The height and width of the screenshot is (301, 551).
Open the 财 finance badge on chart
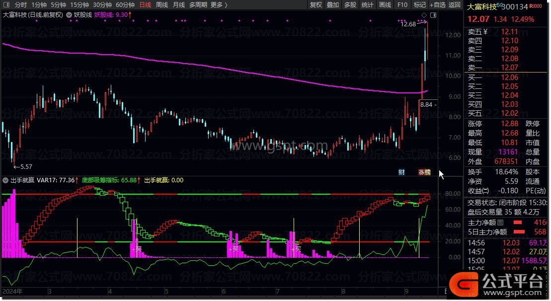(x=401, y=172)
